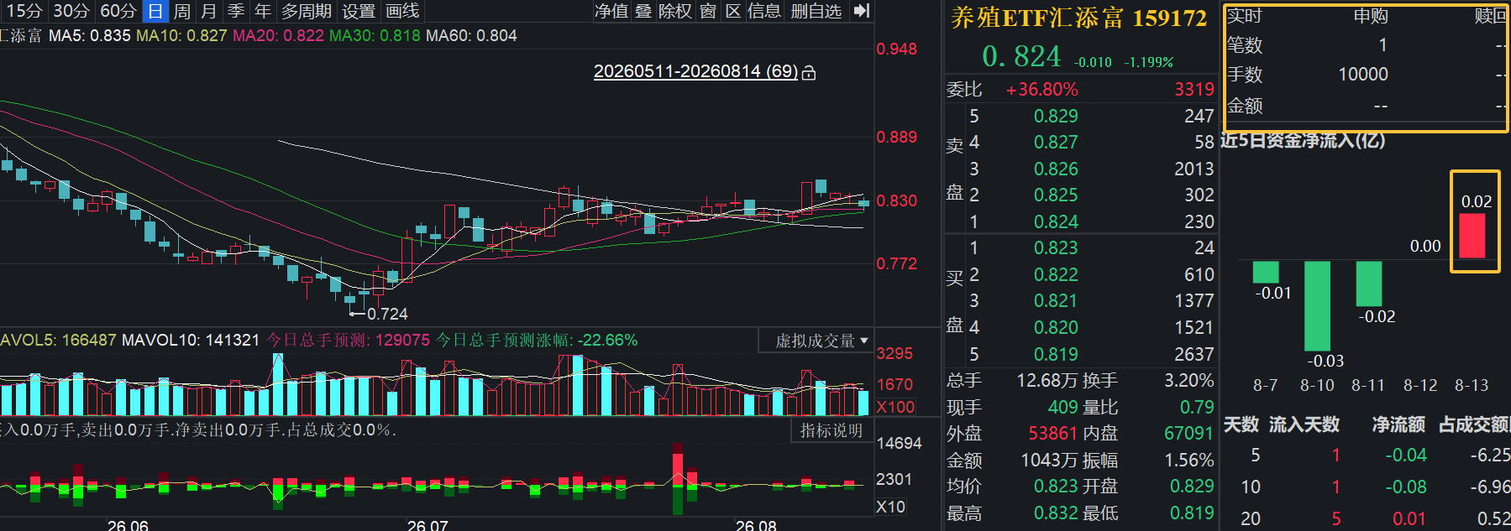Click MAVOL10: 141321 label
This screenshot has width=1511, height=531.
[191, 340]
